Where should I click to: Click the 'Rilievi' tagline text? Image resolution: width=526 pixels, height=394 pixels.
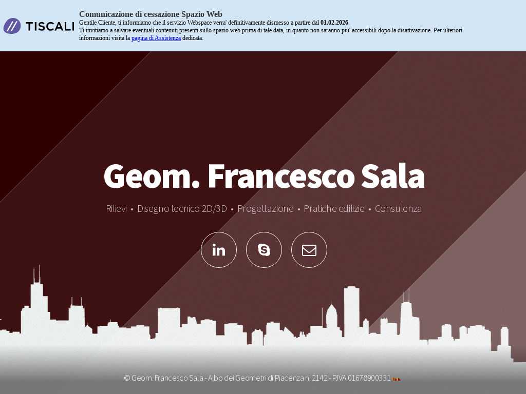click(x=116, y=209)
